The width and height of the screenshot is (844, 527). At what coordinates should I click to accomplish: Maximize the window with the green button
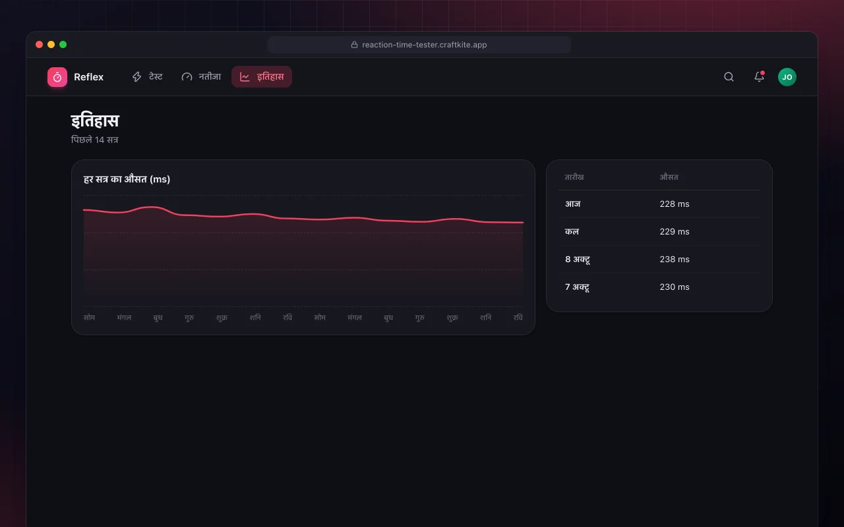[63, 45]
